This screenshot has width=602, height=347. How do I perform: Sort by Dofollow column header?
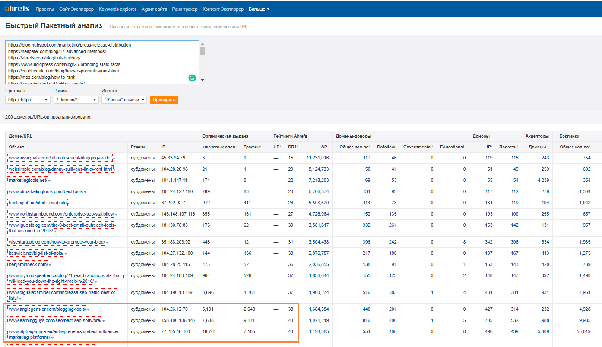tap(387, 147)
